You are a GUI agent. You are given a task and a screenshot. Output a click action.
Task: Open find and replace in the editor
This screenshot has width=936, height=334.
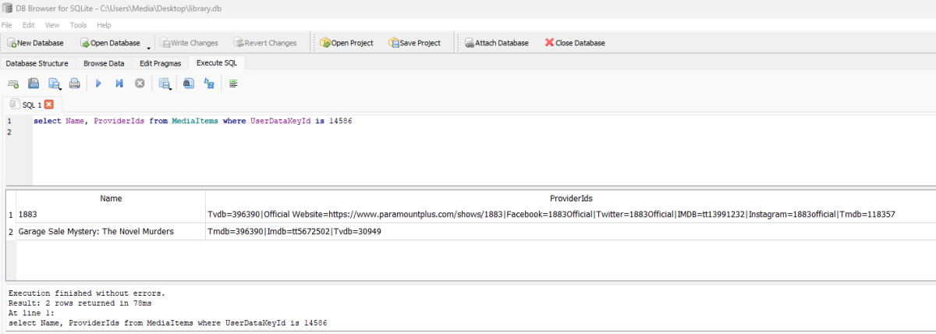pos(208,83)
